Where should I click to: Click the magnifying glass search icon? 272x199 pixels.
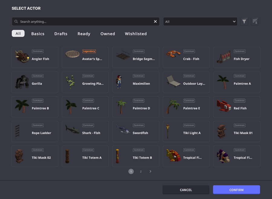(16, 22)
